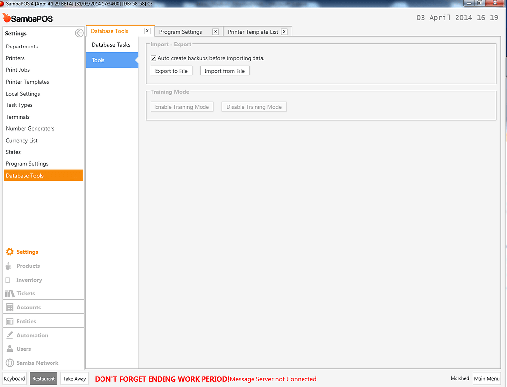Click the Export to File button

coord(171,70)
